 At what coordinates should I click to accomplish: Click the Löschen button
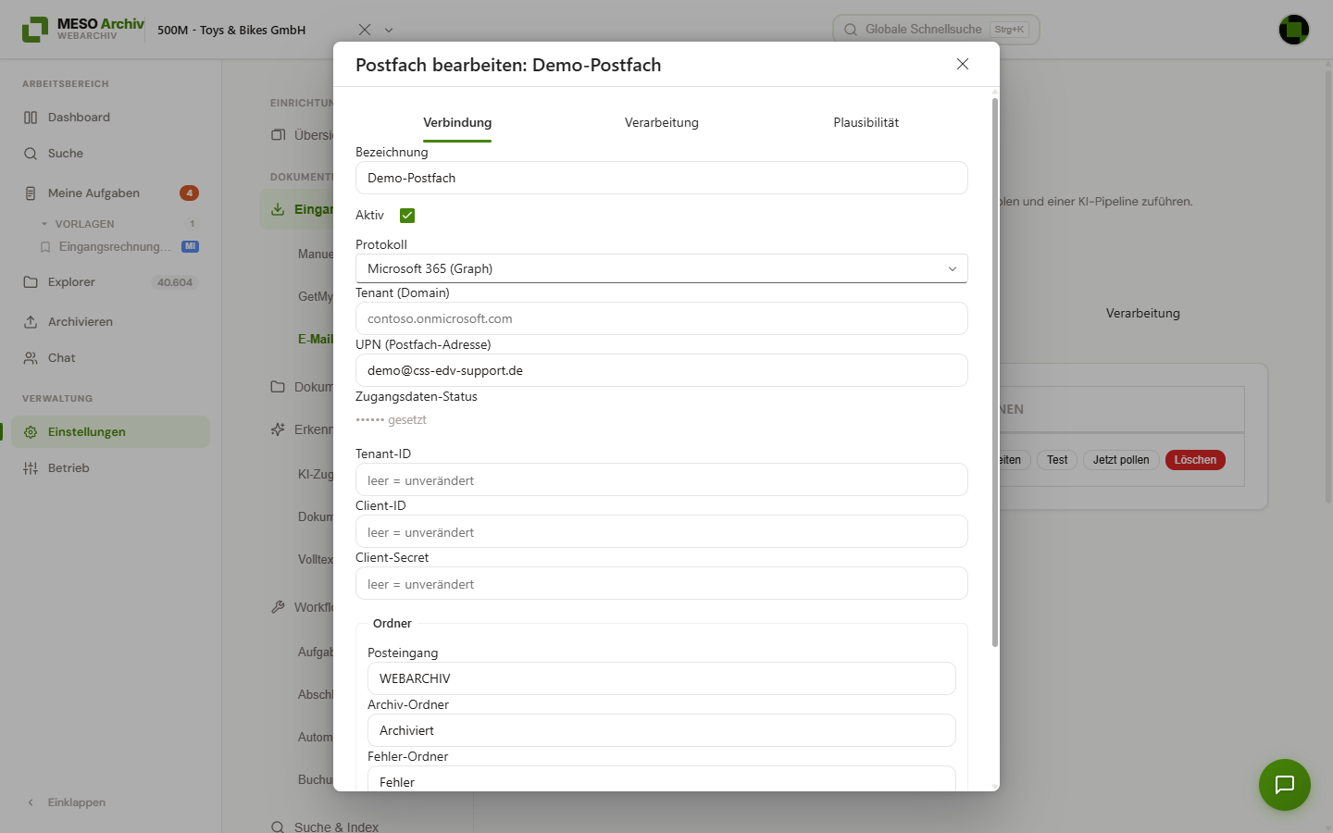pos(1195,460)
